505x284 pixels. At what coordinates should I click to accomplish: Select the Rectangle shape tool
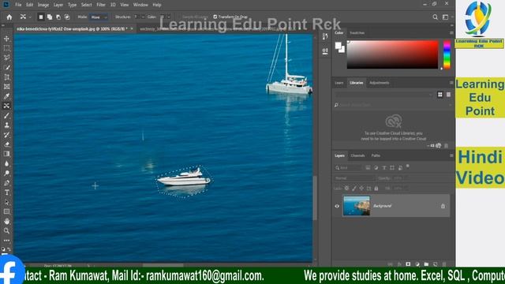pos(6,211)
